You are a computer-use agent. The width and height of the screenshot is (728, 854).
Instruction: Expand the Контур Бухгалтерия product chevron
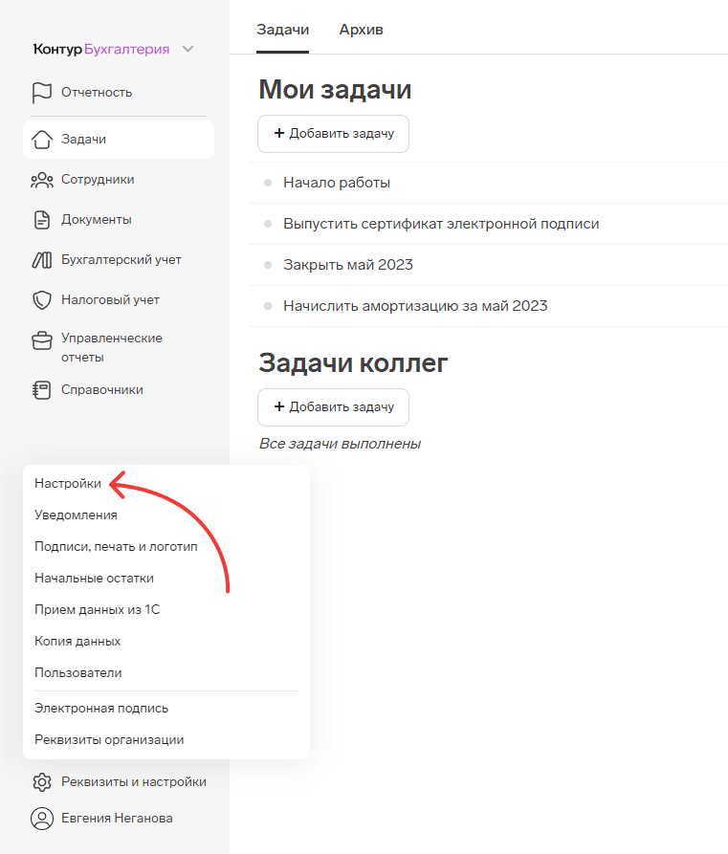tap(188, 49)
